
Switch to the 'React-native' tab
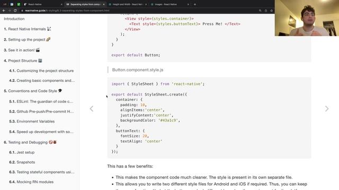[x=43, y=4]
